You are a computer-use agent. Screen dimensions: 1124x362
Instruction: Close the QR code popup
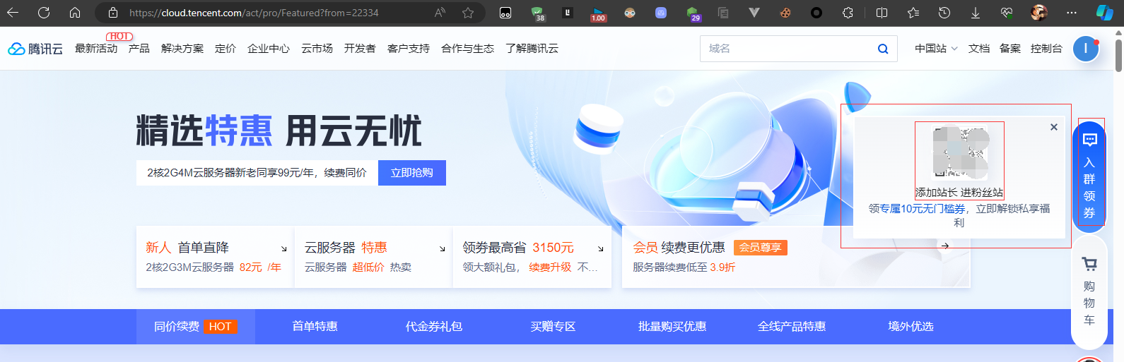pyautogui.click(x=1053, y=127)
